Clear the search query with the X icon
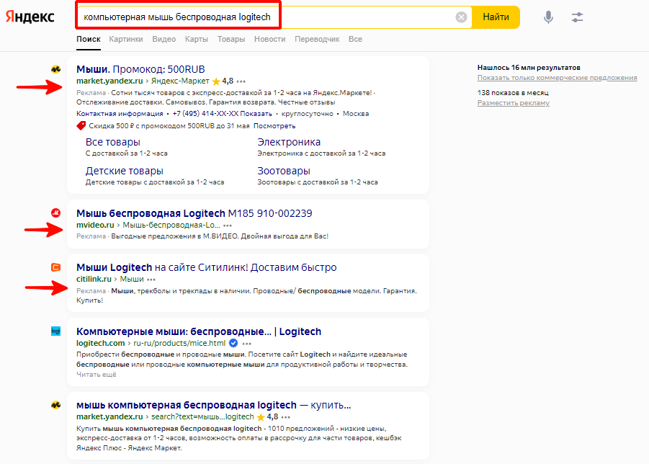649x464 pixels. [x=461, y=17]
